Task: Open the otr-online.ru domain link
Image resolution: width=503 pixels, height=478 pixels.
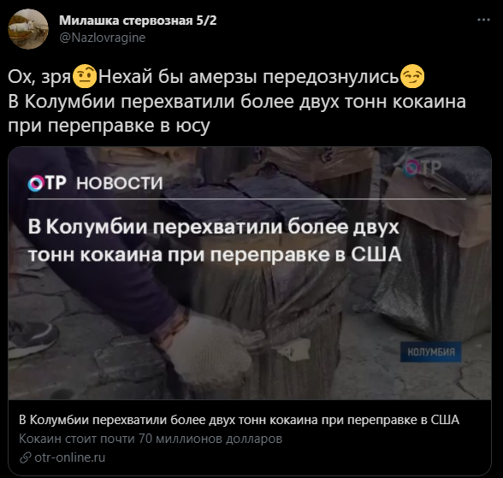Action: [70, 457]
